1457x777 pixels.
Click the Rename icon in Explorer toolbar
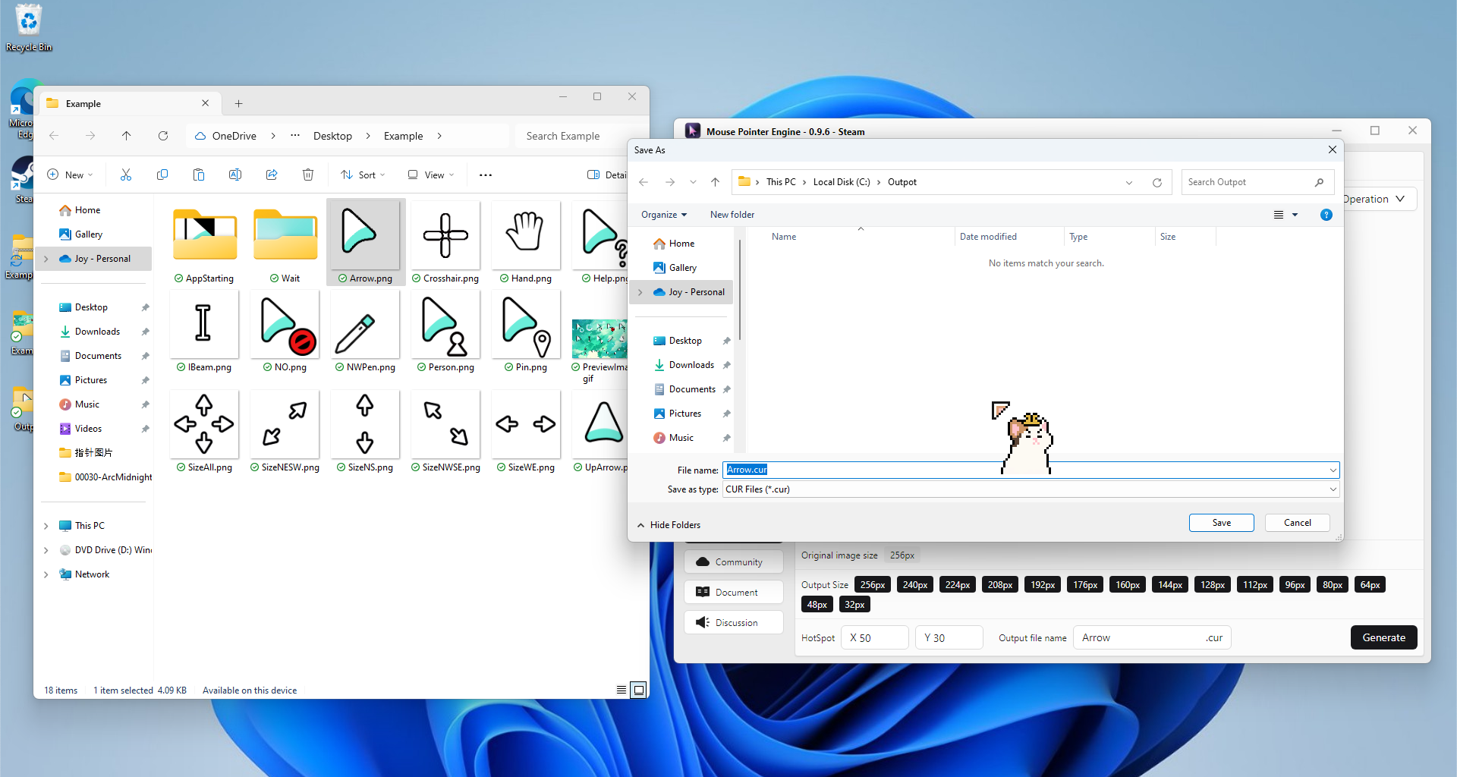[x=235, y=175]
